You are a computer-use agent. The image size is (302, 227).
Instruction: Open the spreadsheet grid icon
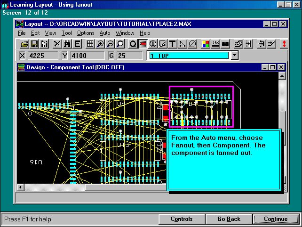point(90,44)
